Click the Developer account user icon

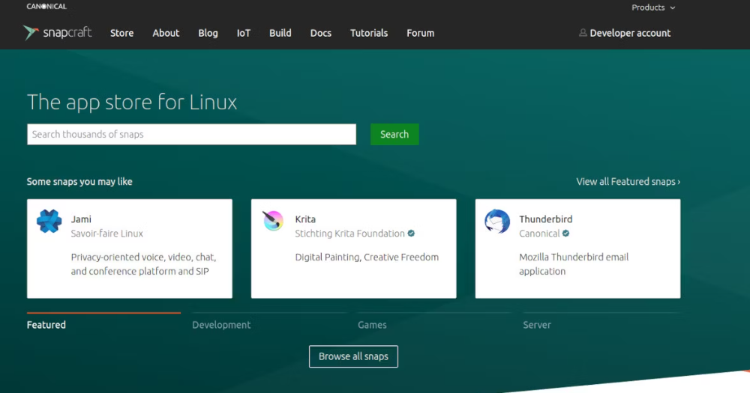tap(583, 33)
